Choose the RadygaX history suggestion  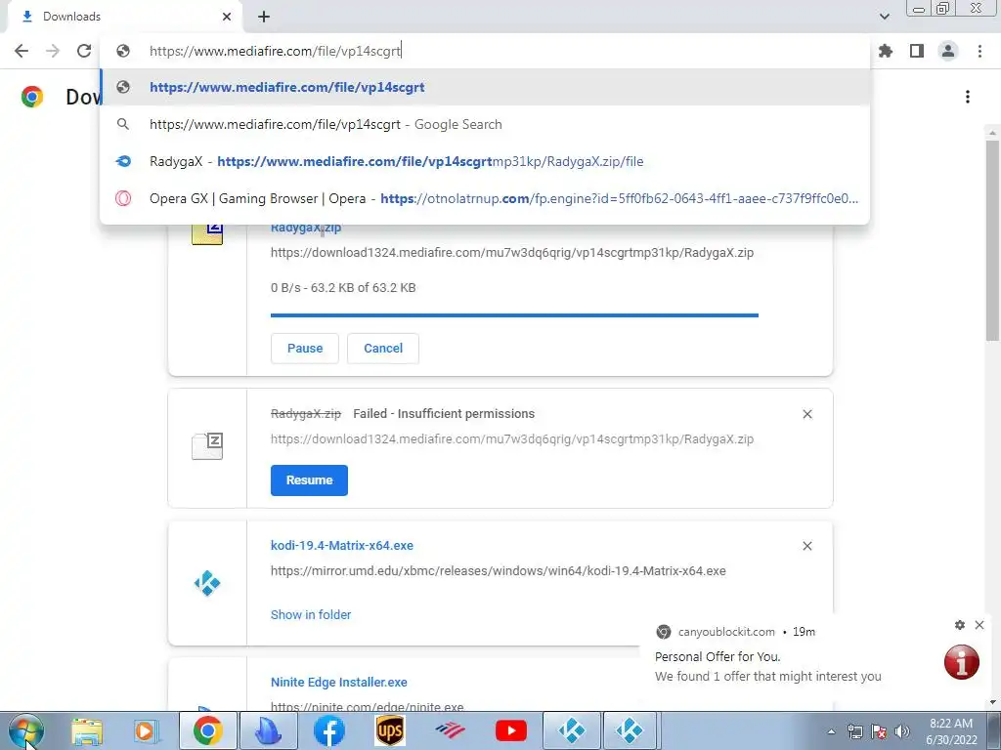[x=485, y=161]
